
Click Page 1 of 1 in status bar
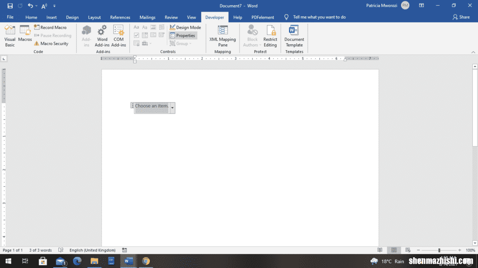pos(13,250)
